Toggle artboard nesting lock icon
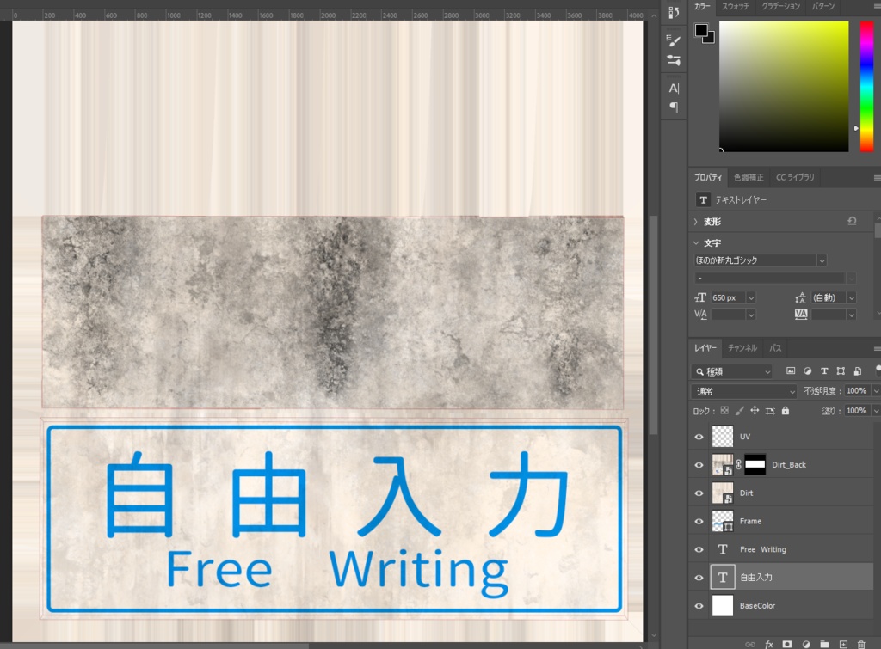Image resolution: width=881 pixels, height=649 pixels. click(x=770, y=411)
